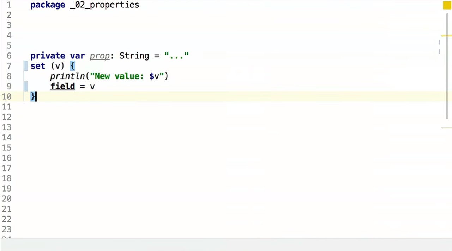
Task: Place caret on the underlined prop identifier
Action: 100,56
